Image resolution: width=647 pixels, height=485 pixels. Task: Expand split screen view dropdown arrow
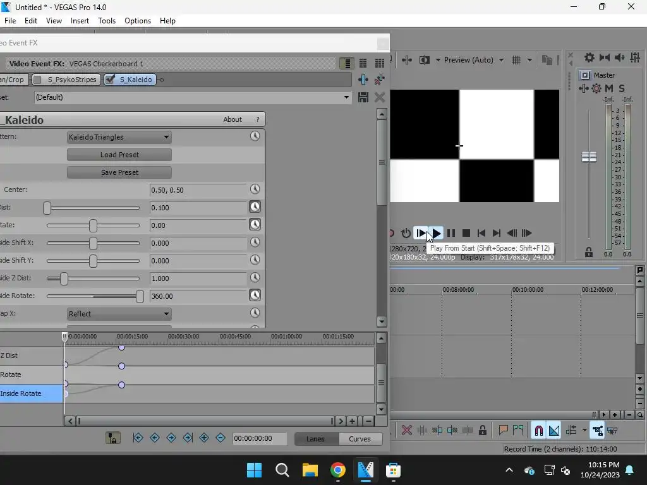coord(437,60)
